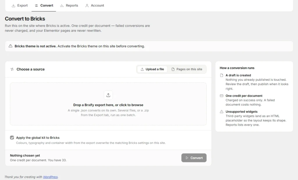Click the 'One credit per document' sidebar heading

(244, 96)
